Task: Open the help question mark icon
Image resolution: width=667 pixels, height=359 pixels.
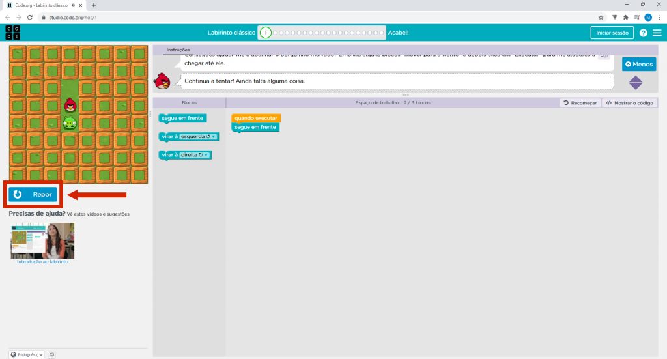Action: coord(643,33)
